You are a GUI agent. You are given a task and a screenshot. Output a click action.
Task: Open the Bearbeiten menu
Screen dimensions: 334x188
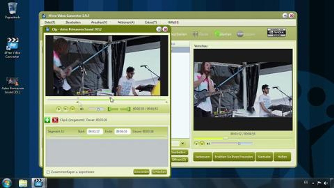73,22
